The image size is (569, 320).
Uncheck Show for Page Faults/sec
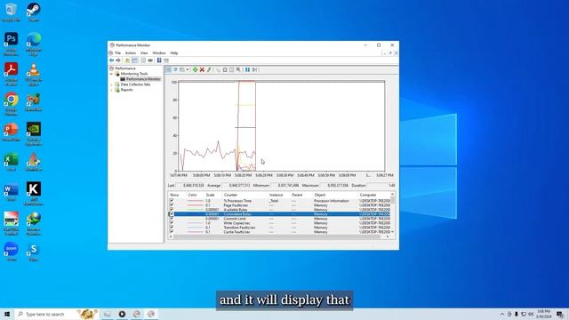(172, 205)
